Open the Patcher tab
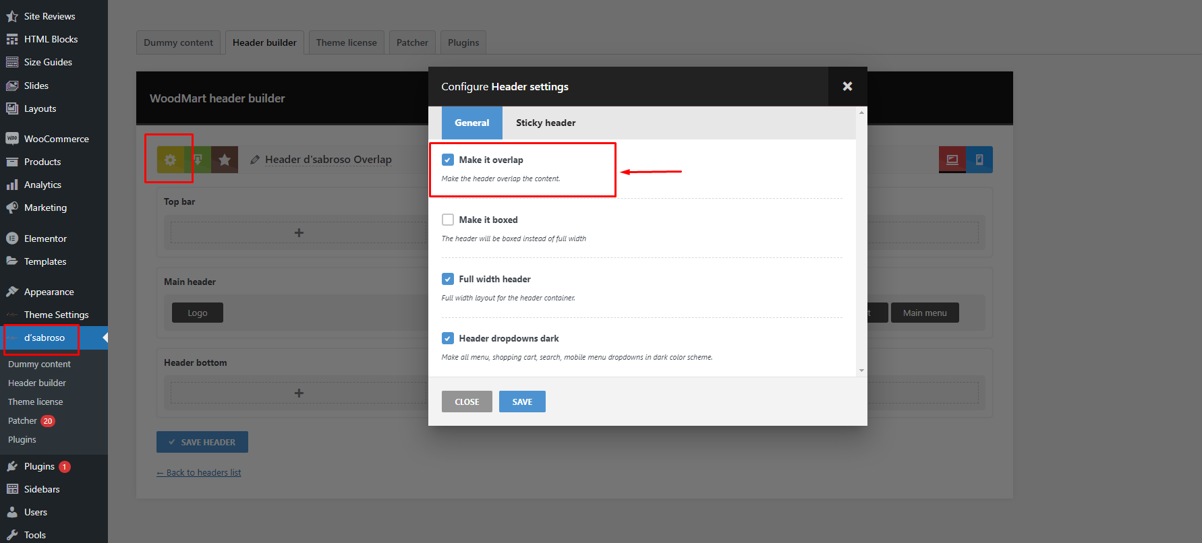The height and width of the screenshot is (543, 1202). pos(412,42)
